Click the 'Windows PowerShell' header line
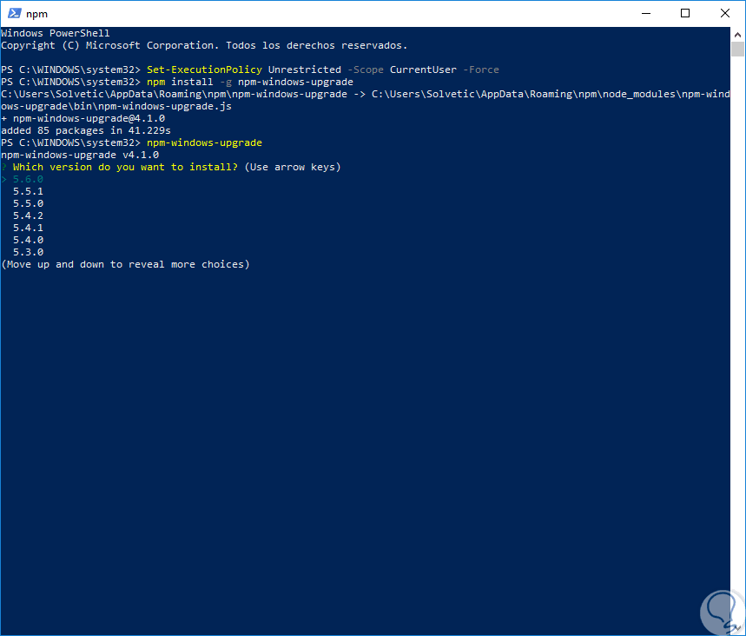The width and height of the screenshot is (746, 636). 56,33
